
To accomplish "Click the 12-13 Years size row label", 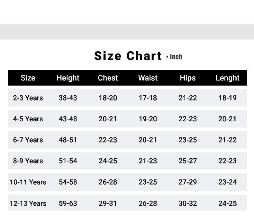I will coord(28,203).
